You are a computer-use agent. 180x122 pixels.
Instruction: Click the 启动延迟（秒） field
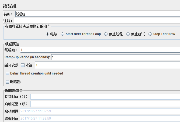[105, 104]
